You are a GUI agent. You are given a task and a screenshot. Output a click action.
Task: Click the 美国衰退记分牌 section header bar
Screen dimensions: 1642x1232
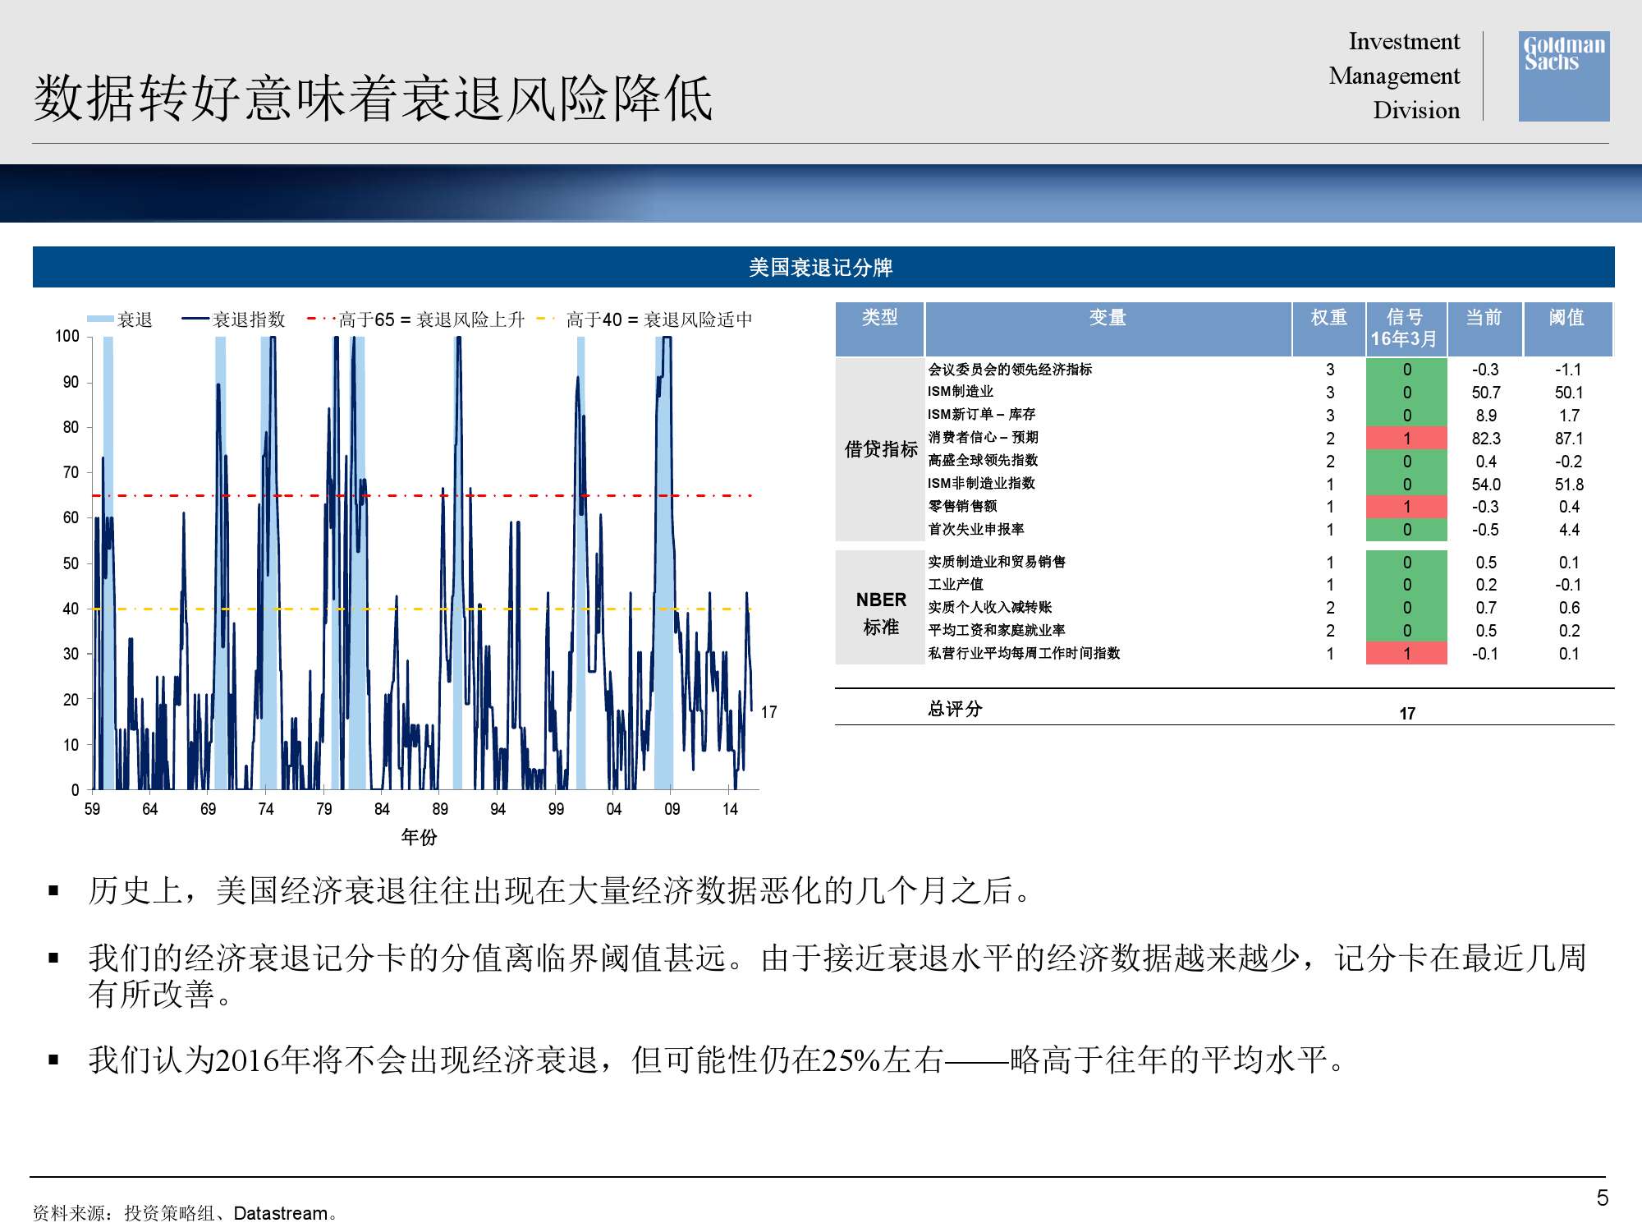coord(823,267)
